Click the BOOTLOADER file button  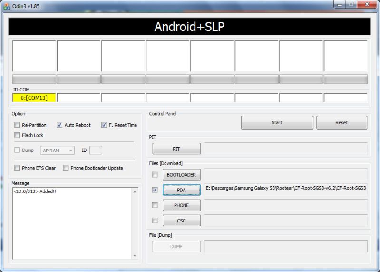point(181,175)
